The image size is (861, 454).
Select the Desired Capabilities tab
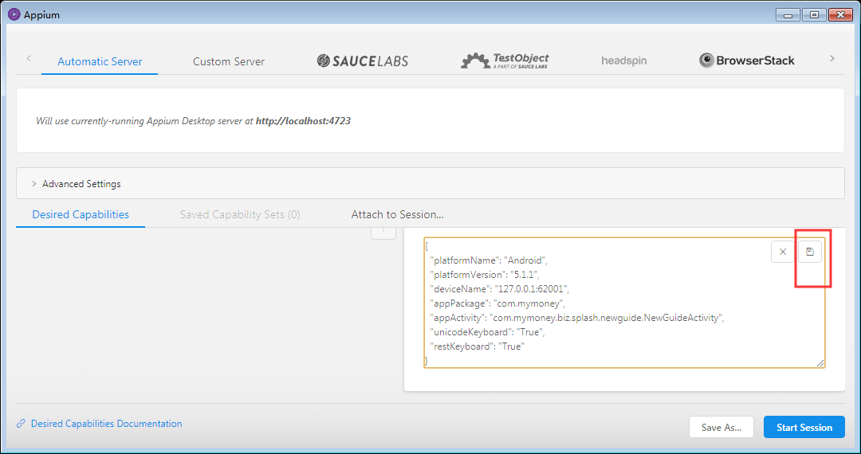(x=81, y=214)
